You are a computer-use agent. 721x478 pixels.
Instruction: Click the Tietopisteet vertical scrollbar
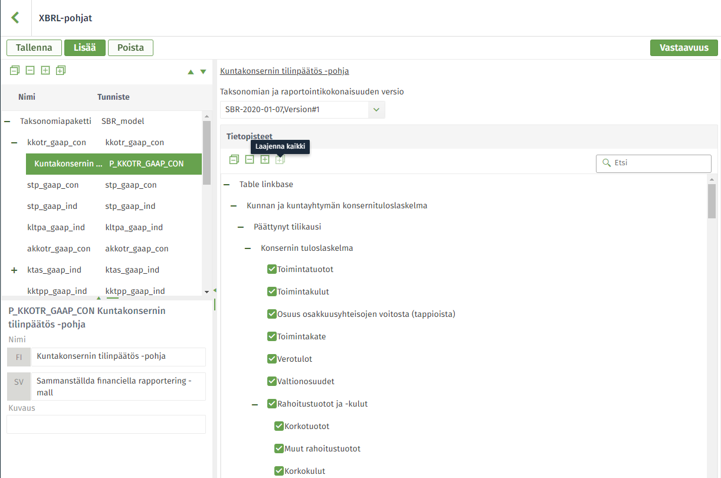[x=712, y=201]
